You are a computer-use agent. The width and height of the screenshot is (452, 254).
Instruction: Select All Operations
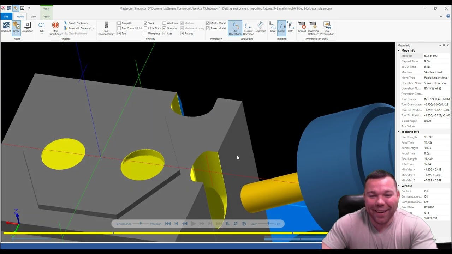pyautogui.click(x=235, y=28)
